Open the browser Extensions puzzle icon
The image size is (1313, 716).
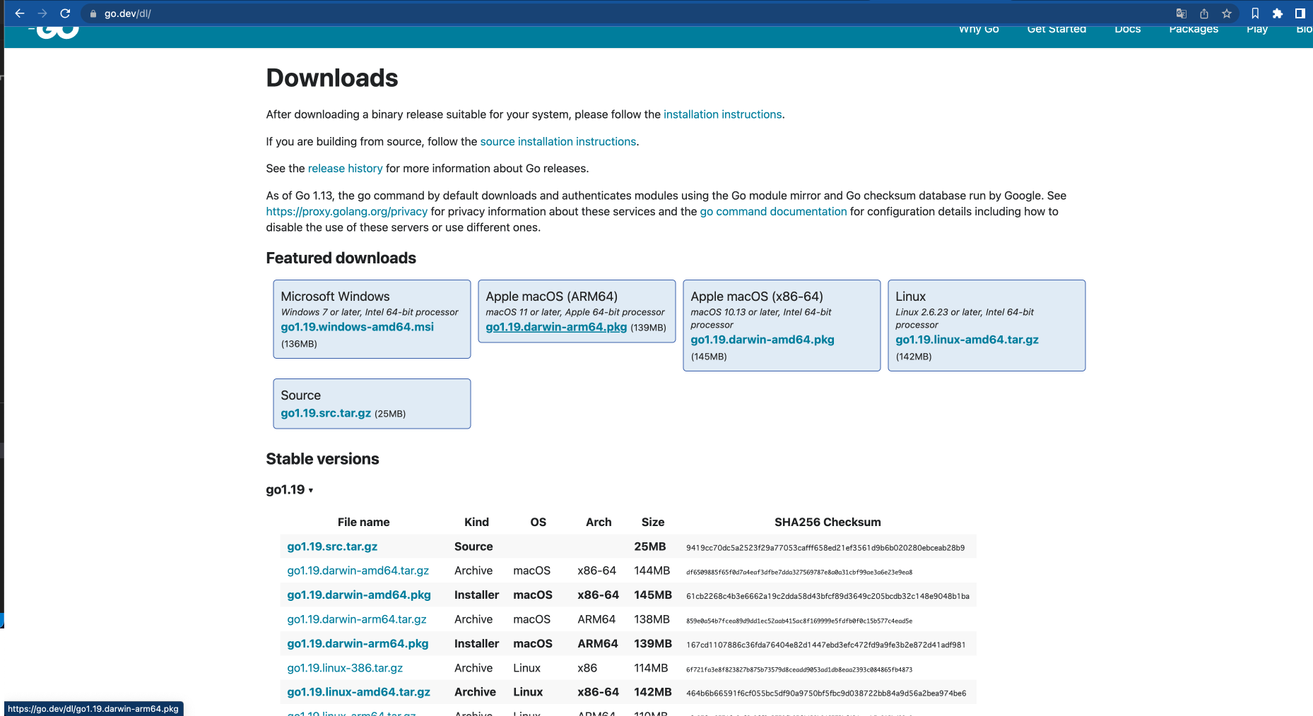tap(1278, 13)
